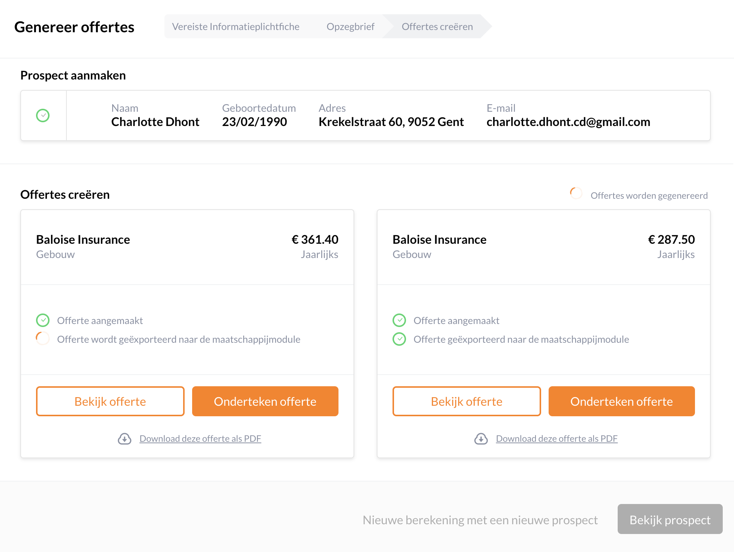Image resolution: width=734 pixels, height=552 pixels.
Task: Click the 'Bekijk prospect' button
Action: (x=670, y=519)
